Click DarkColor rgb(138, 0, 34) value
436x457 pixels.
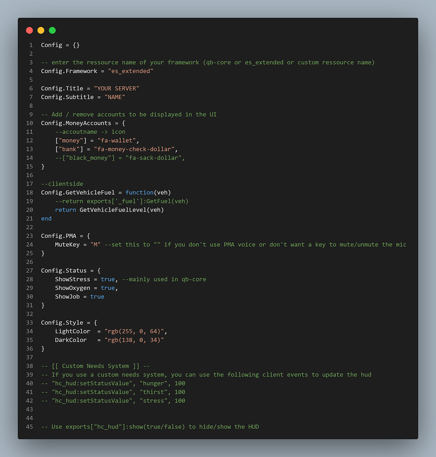coord(134,340)
